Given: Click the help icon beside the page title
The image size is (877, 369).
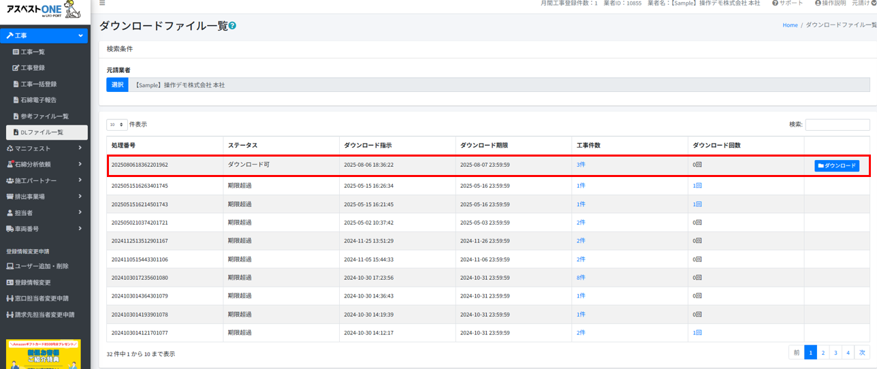Looking at the screenshot, I should point(233,26).
